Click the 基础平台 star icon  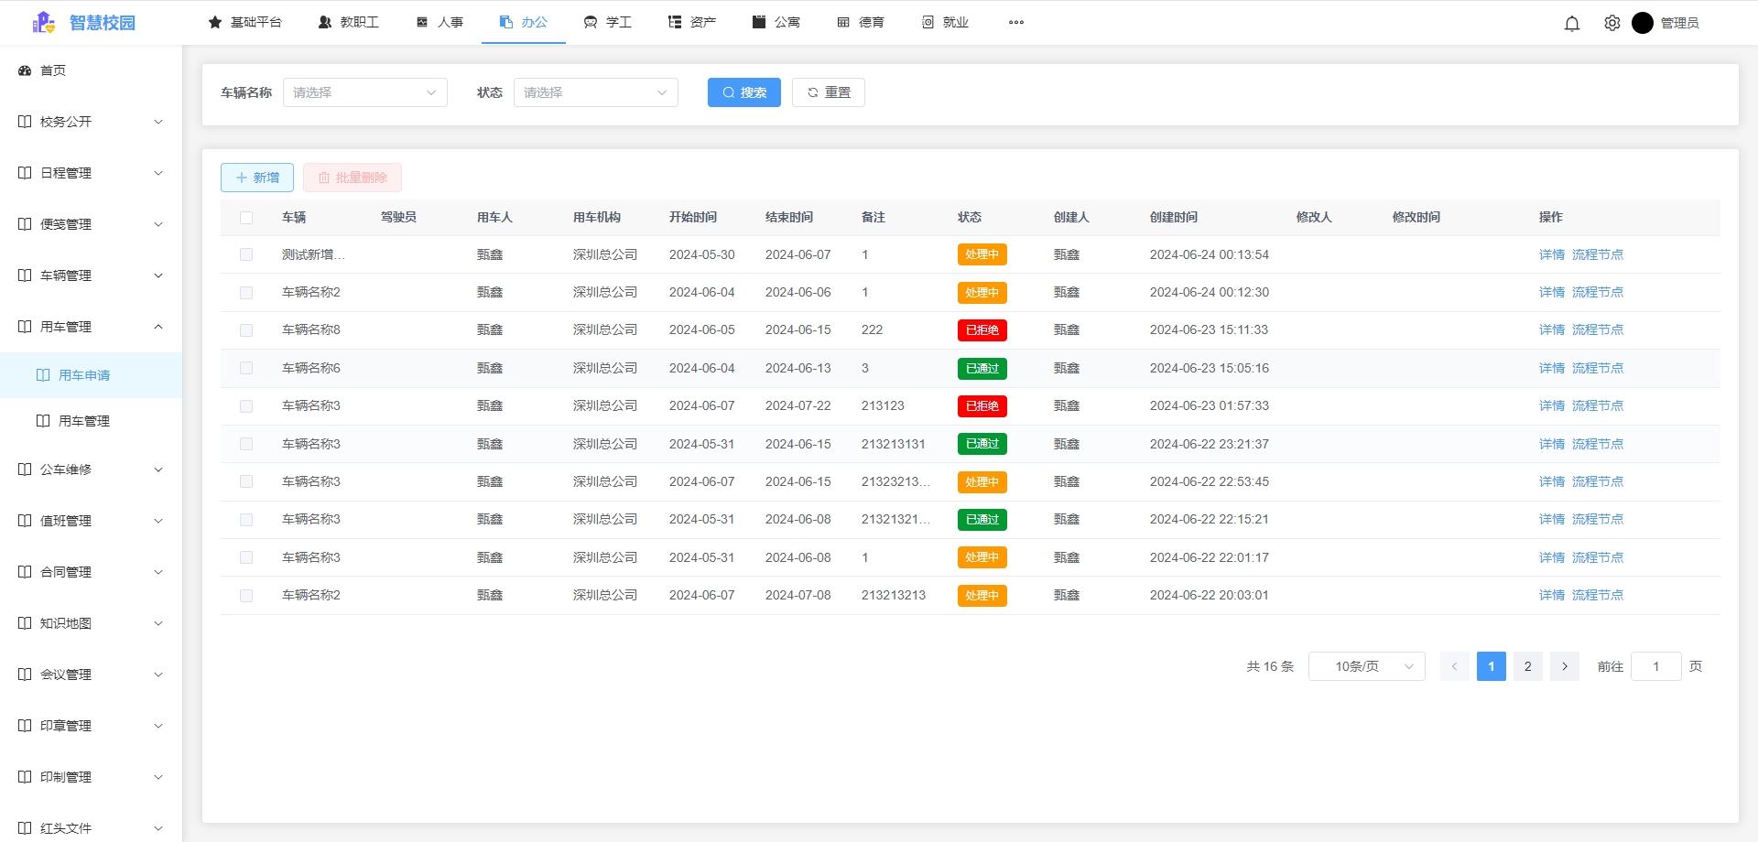tap(215, 23)
